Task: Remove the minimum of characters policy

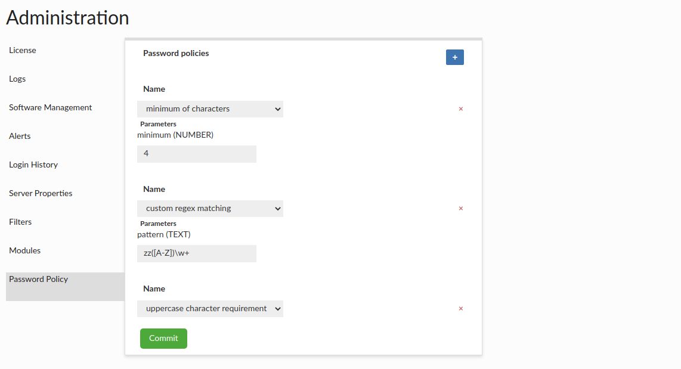Action: click(x=460, y=109)
